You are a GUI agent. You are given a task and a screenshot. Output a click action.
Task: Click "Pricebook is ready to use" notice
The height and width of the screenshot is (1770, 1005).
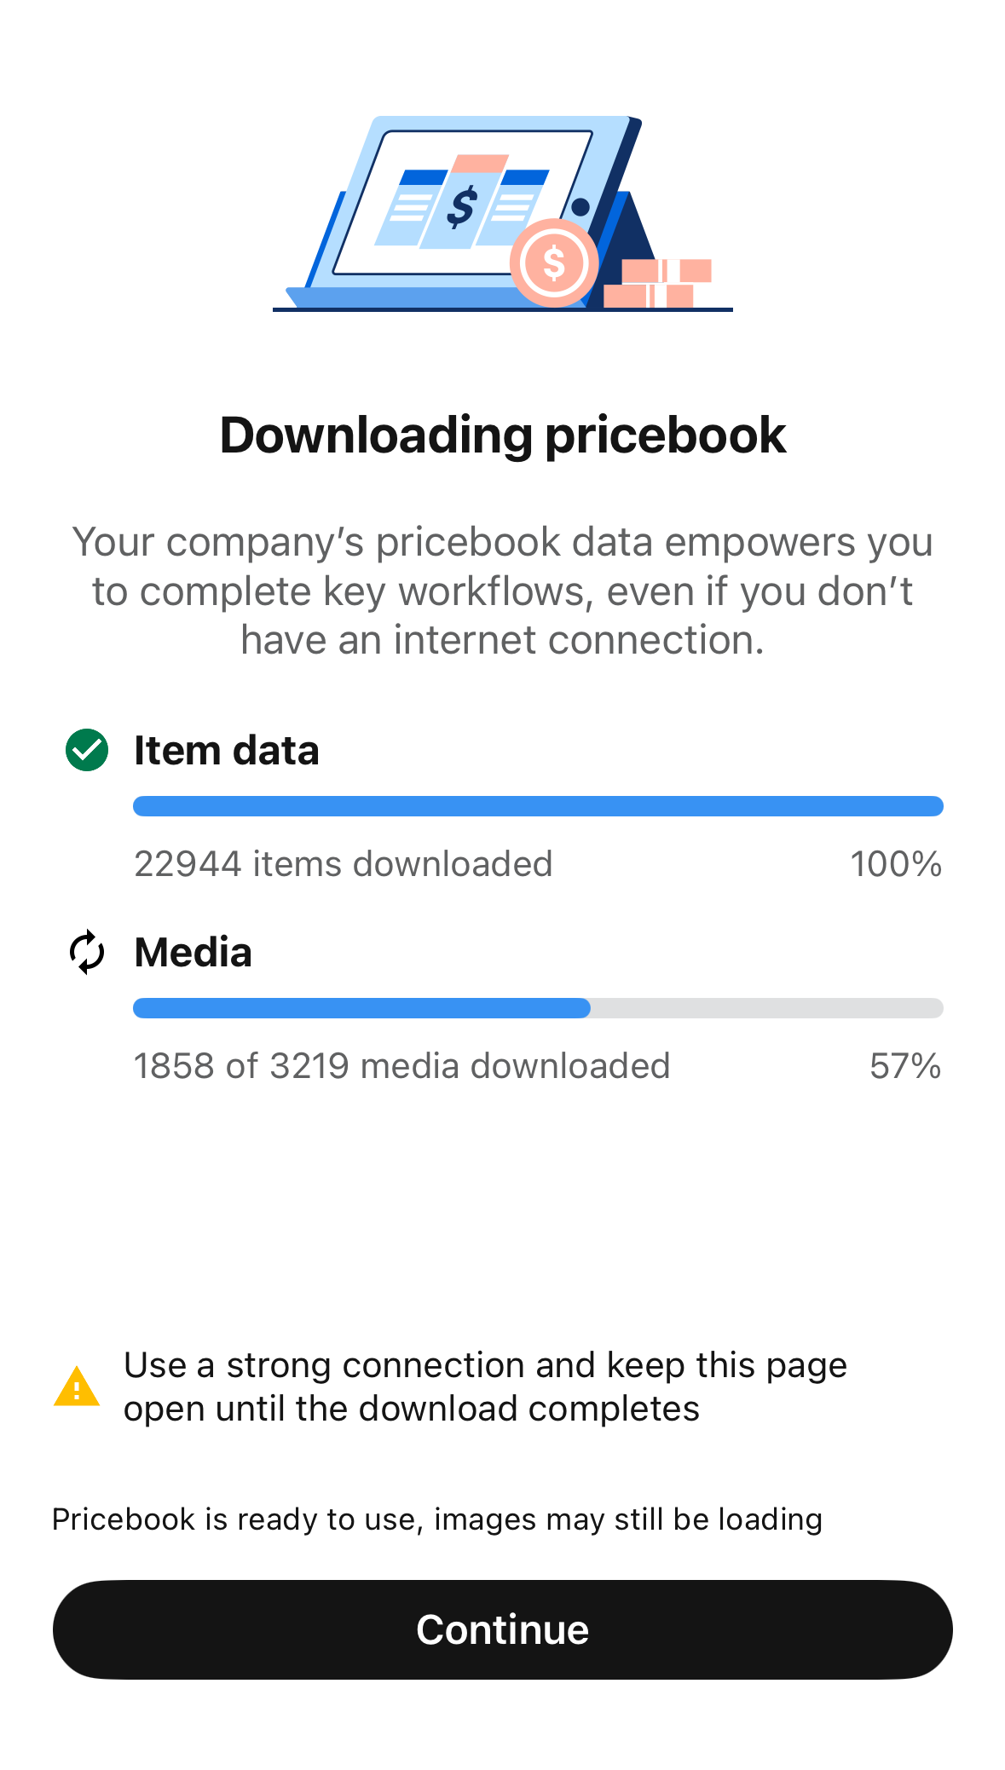[437, 1519]
